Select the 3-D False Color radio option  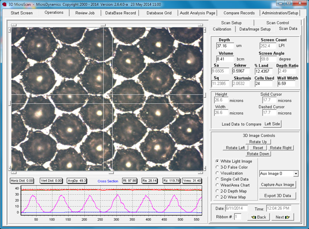point(217,167)
